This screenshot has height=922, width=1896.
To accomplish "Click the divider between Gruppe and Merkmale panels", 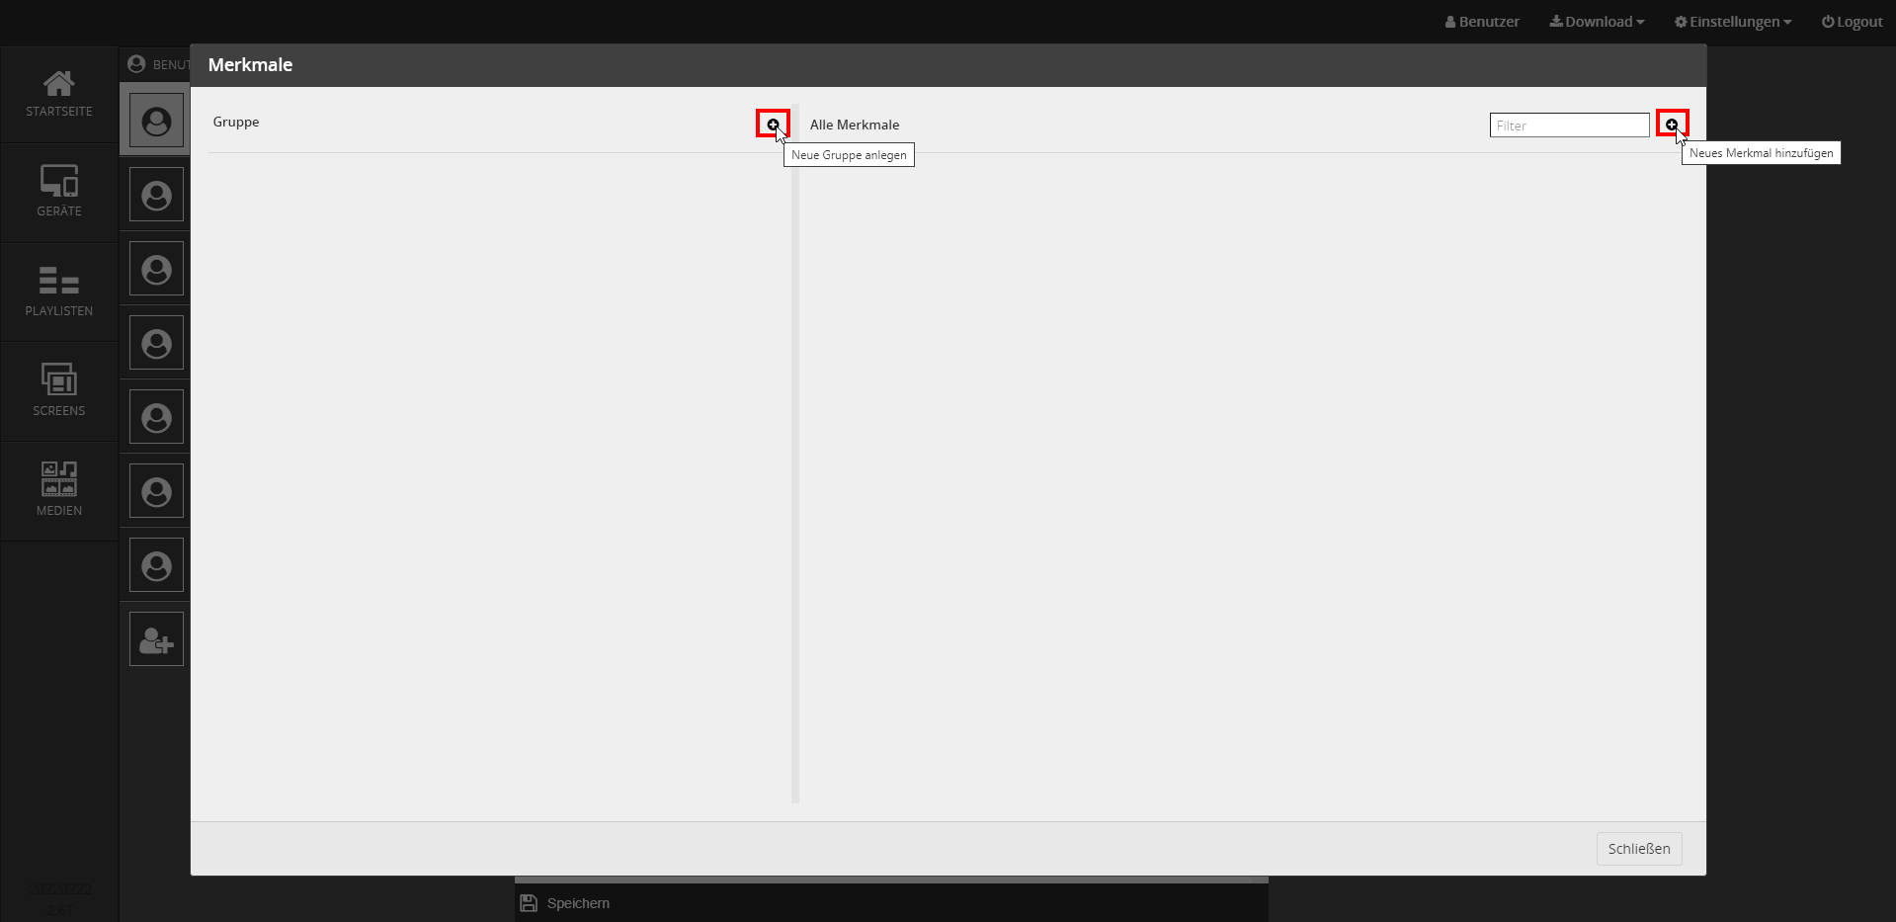I will click(795, 455).
